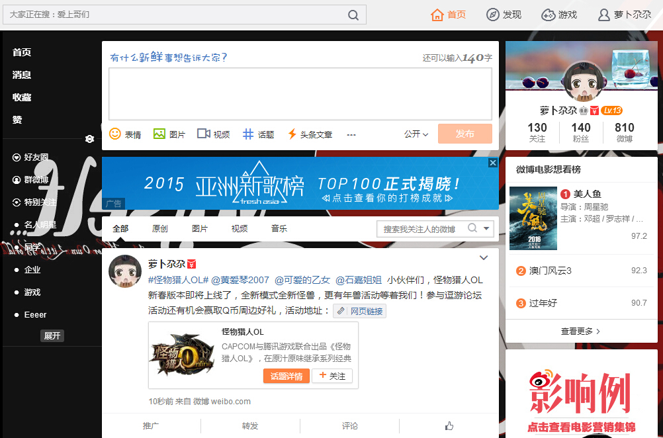This screenshot has width=663, height=438.
Task: Go to 首页 in the left sidebar
Action: (x=22, y=52)
